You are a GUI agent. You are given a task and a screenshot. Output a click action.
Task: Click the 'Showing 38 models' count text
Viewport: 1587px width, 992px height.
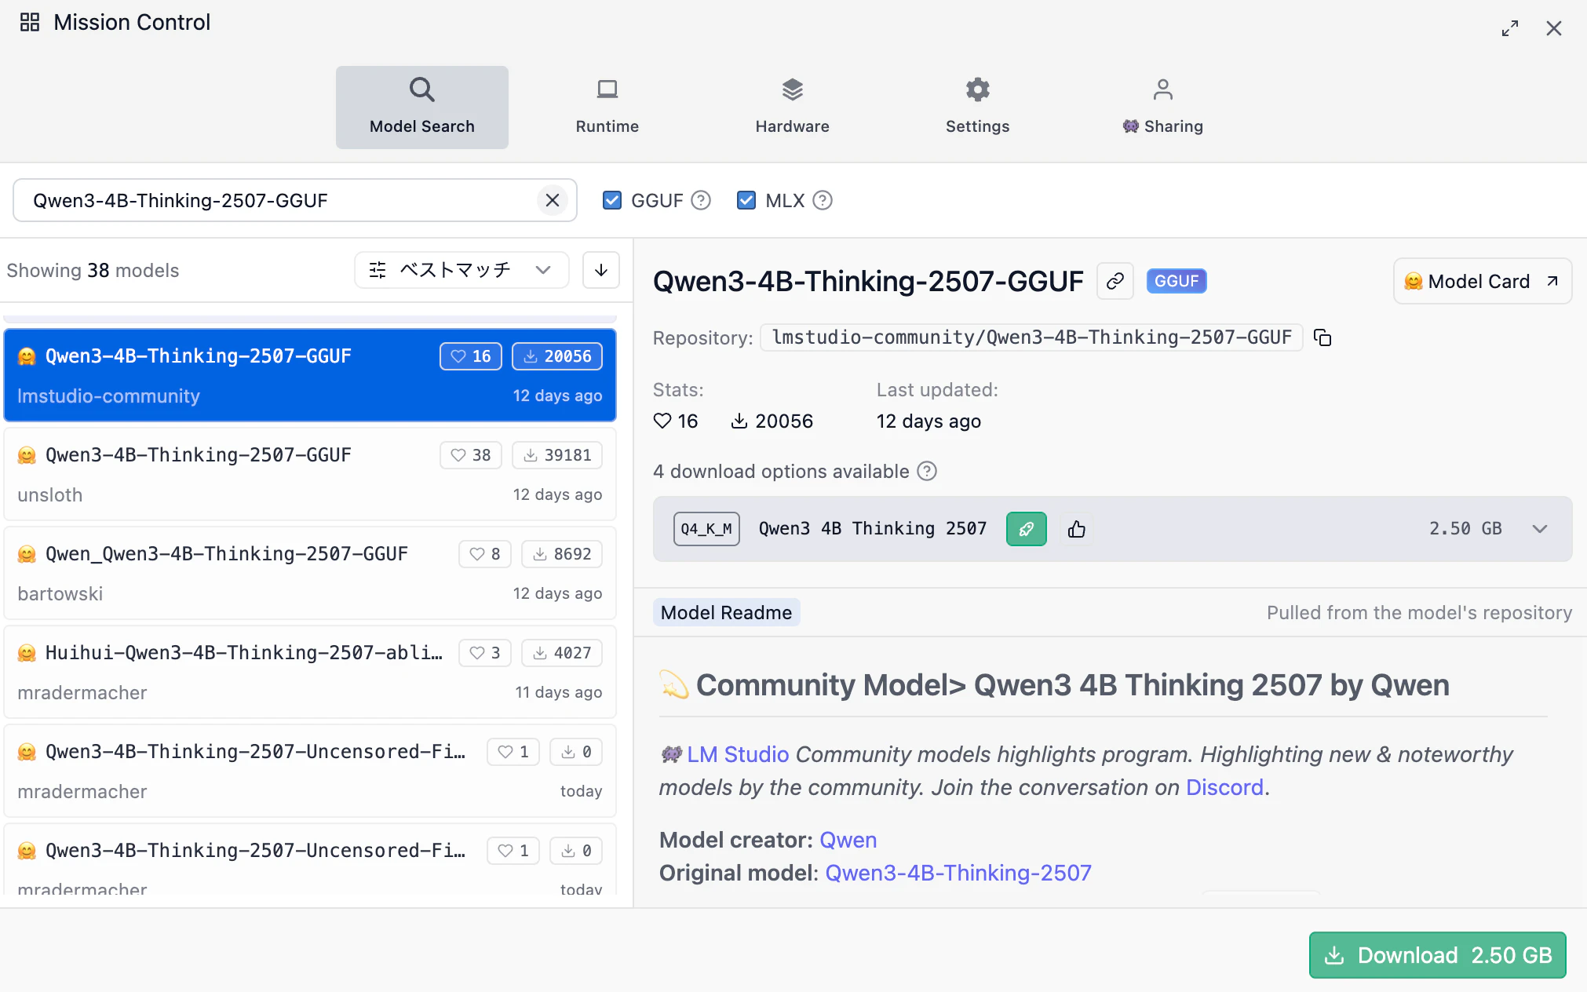[93, 271]
